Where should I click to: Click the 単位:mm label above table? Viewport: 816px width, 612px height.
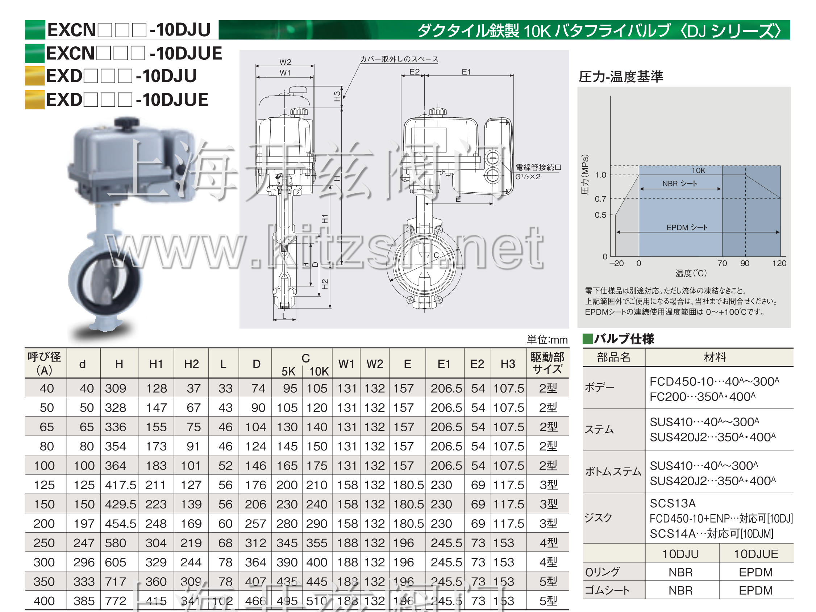tap(547, 340)
